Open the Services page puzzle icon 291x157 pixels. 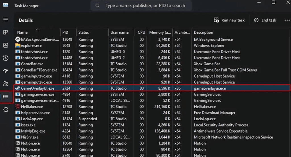point(5,110)
